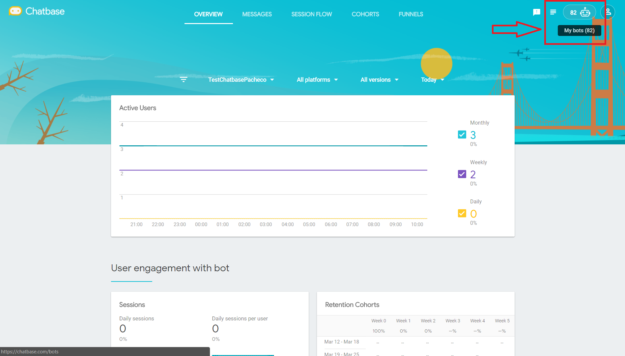Click the Week 1 column header in Retention Cohorts
This screenshot has width=625, height=356.
pyautogui.click(x=403, y=320)
